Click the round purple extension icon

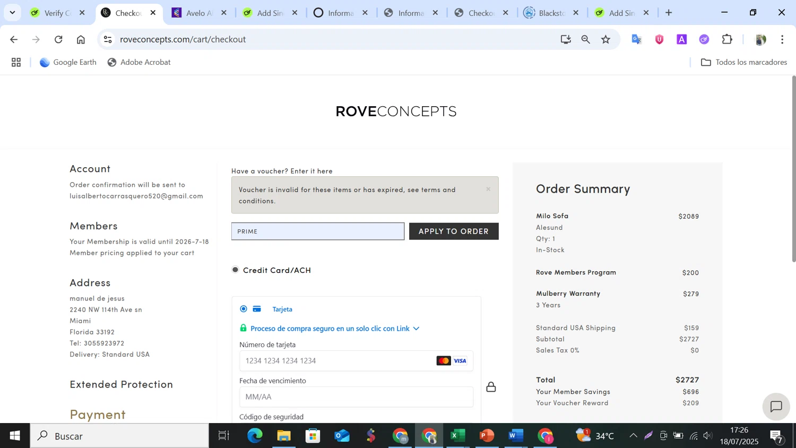(704, 39)
